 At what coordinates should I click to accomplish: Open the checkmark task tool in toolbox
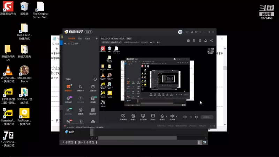[x=93, y=88]
